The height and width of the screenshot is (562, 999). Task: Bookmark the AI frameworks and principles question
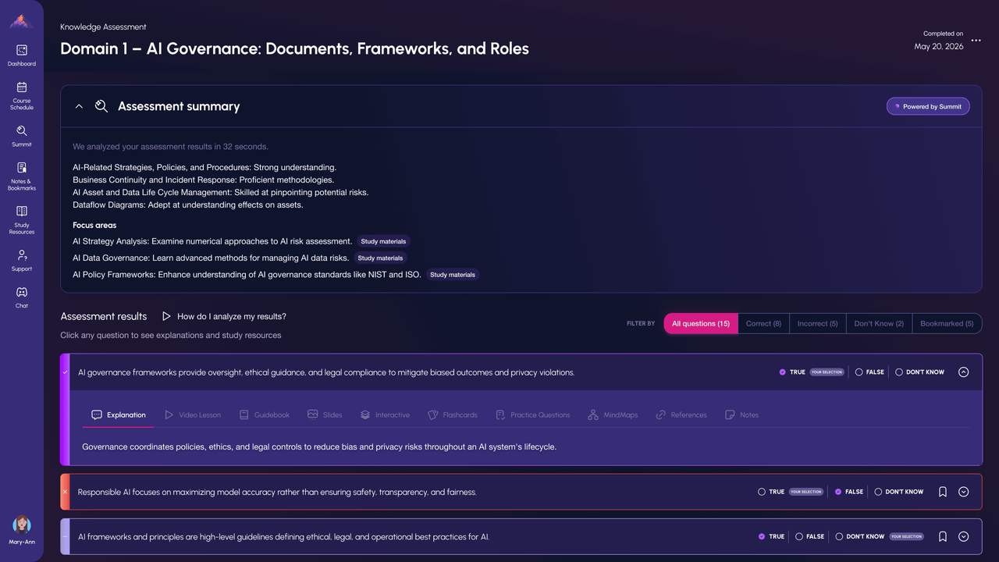tap(943, 536)
